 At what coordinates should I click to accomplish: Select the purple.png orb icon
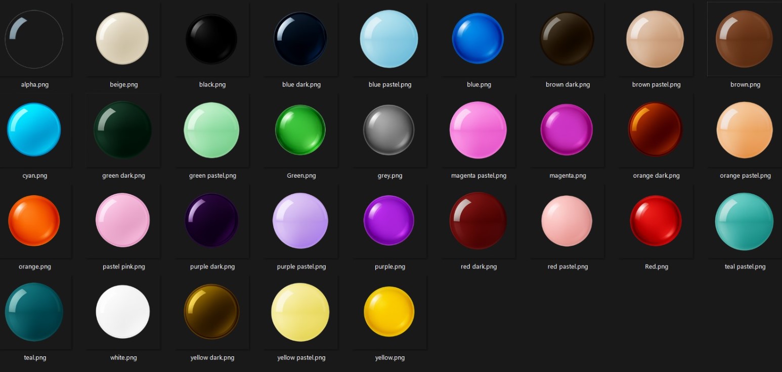[389, 221]
